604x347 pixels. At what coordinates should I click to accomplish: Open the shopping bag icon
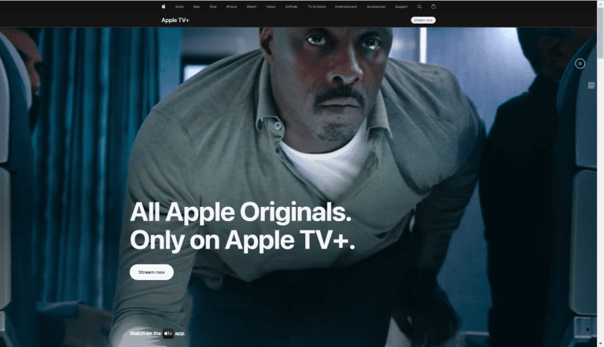(433, 6)
